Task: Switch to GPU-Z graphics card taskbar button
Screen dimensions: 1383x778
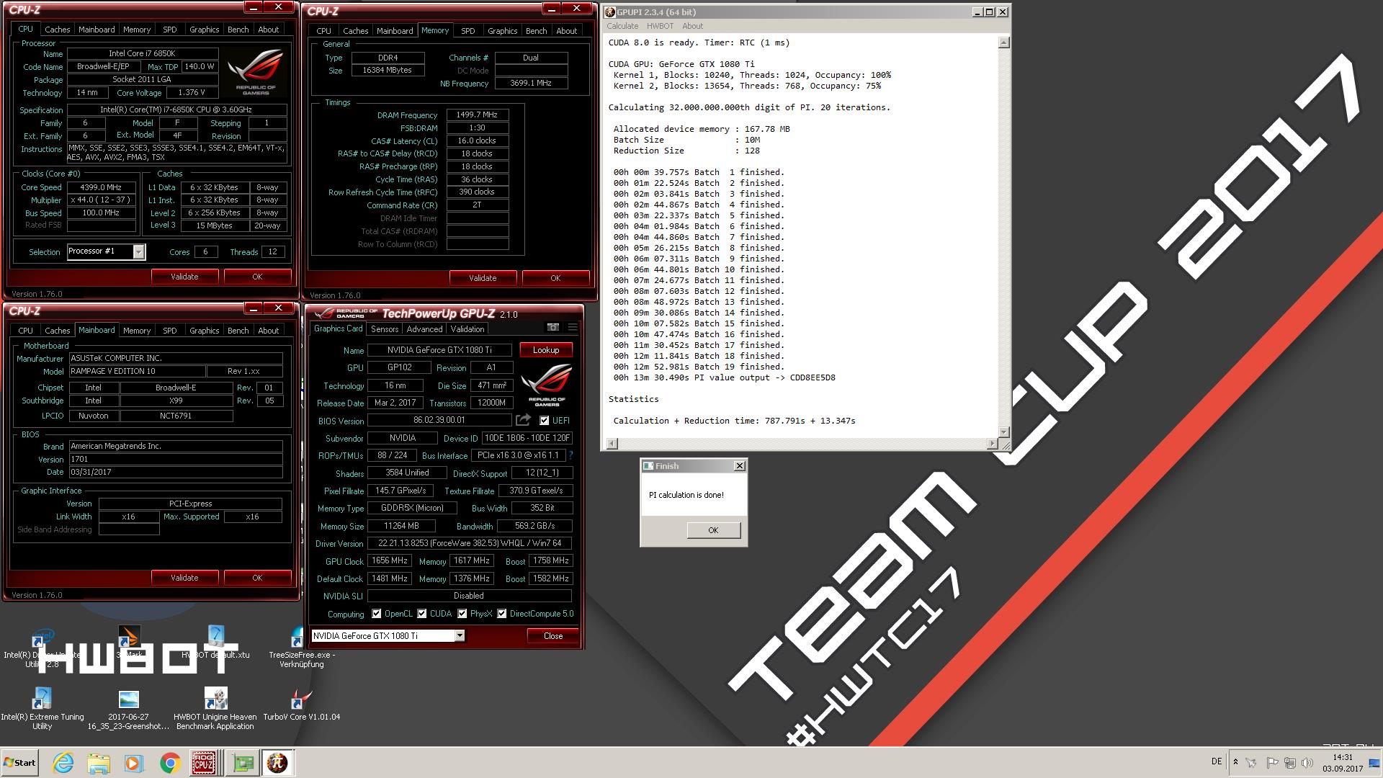Action: pos(243,763)
